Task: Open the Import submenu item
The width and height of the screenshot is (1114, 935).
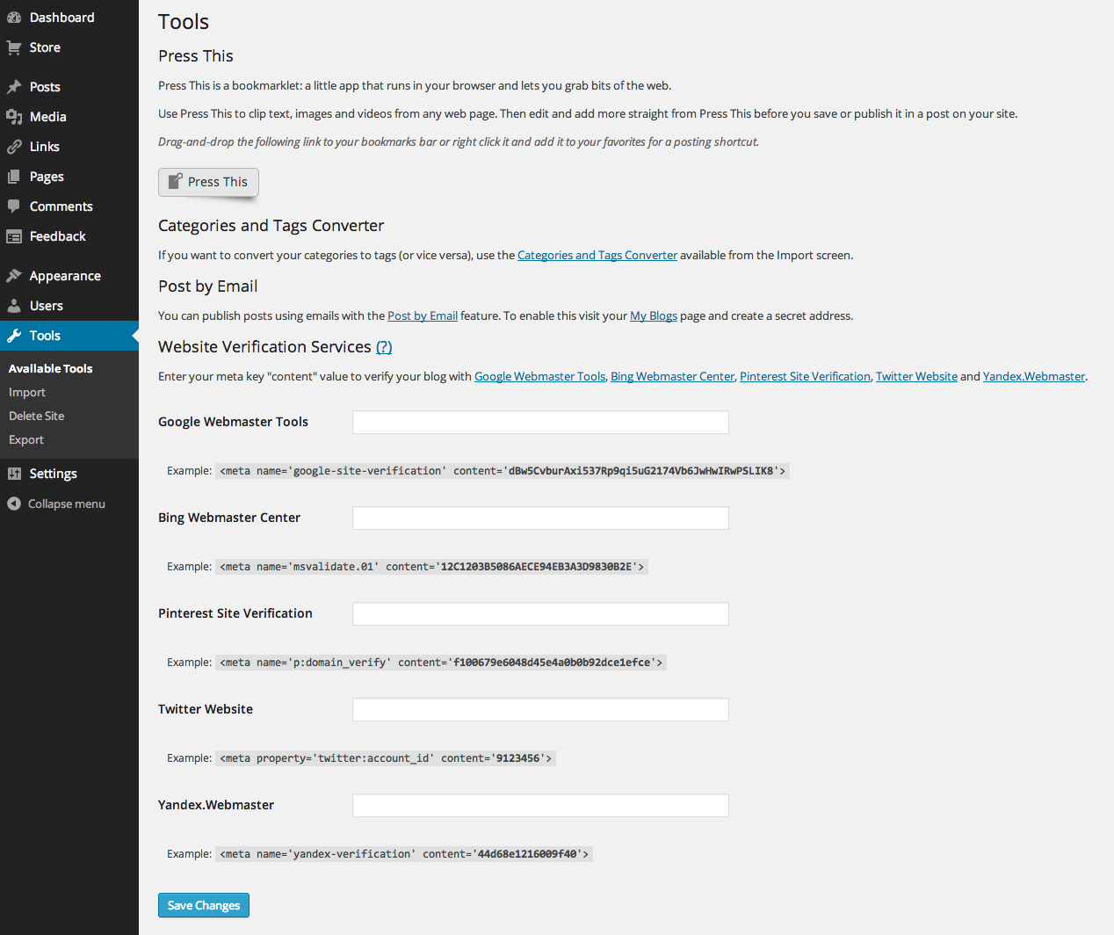Action: pyautogui.click(x=27, y=393)
